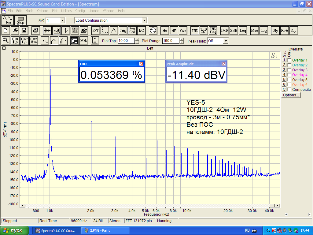
Task: Click the Mrk markers toolbar button
Action: [83, 40]
